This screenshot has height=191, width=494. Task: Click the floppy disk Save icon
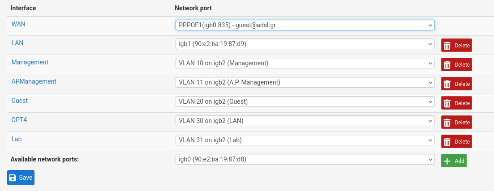pyautogui.click(x=13, y=178)
